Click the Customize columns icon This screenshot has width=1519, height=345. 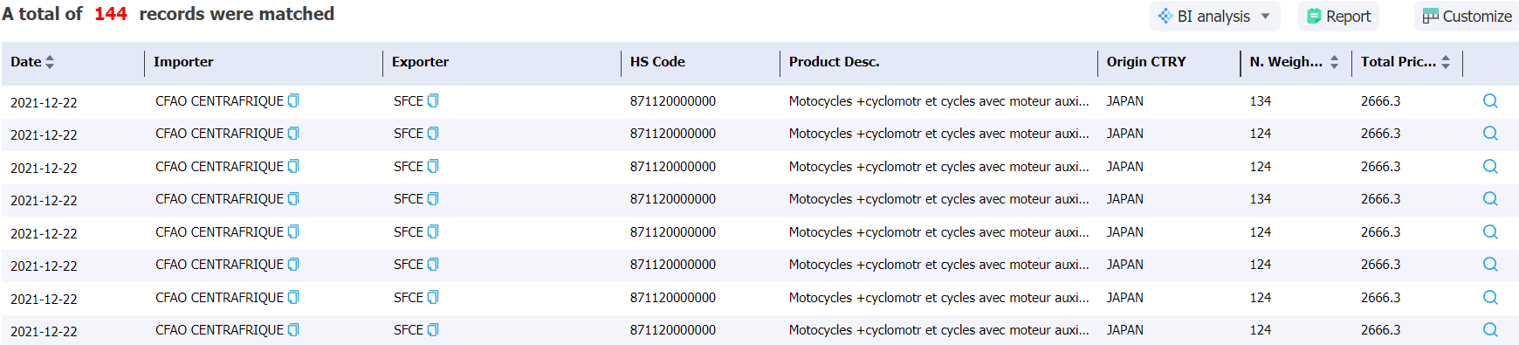point(1430,17)
